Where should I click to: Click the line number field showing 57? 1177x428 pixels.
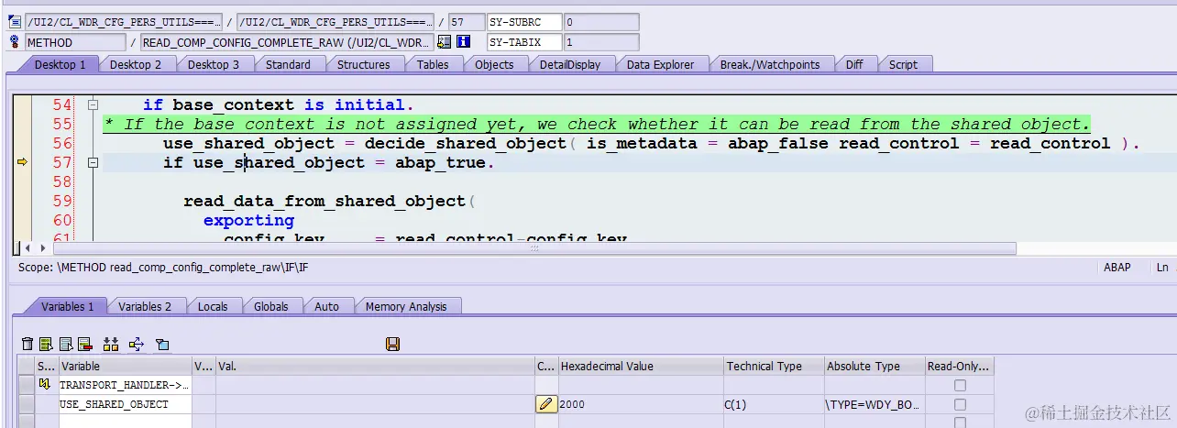point(467,22)
